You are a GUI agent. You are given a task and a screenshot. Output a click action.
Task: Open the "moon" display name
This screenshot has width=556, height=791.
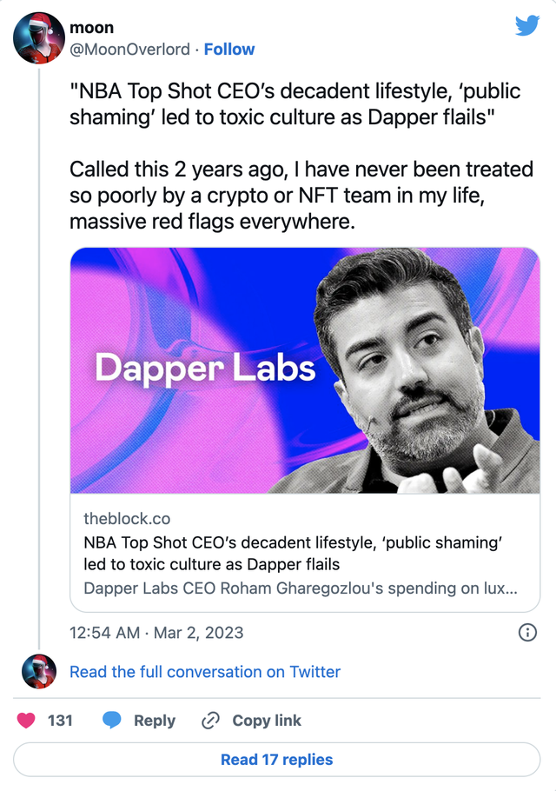tap(91, 29)
